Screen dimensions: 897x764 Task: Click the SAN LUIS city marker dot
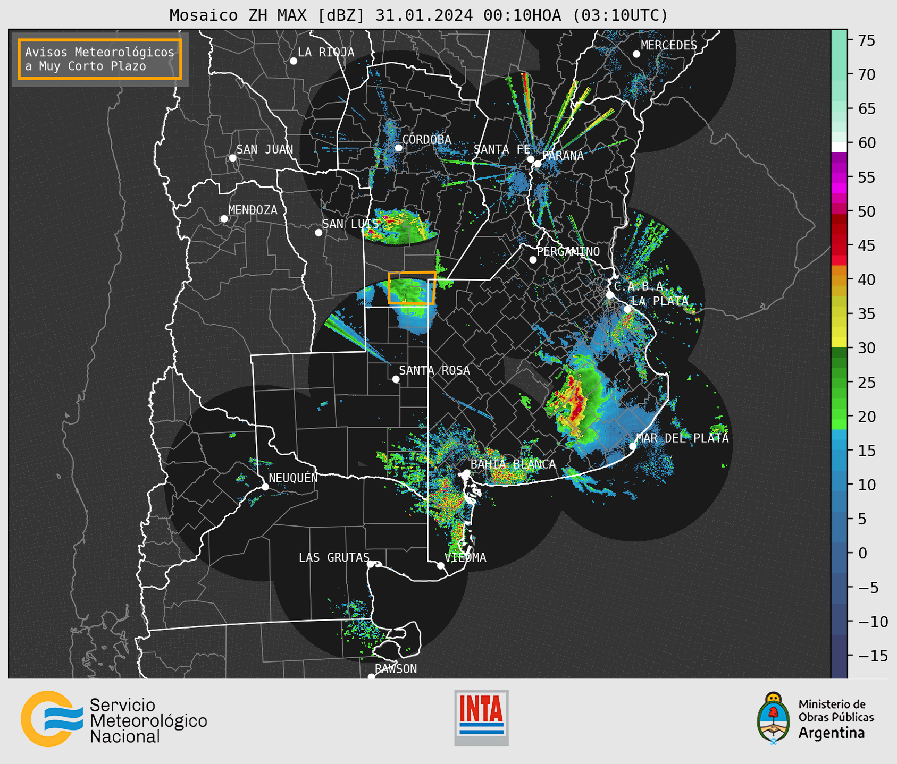click(x=318, y=233)
